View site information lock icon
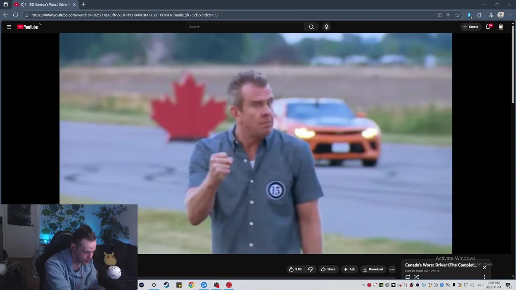Viewport: 516px width, 290px height. click(x=27, y=15)
